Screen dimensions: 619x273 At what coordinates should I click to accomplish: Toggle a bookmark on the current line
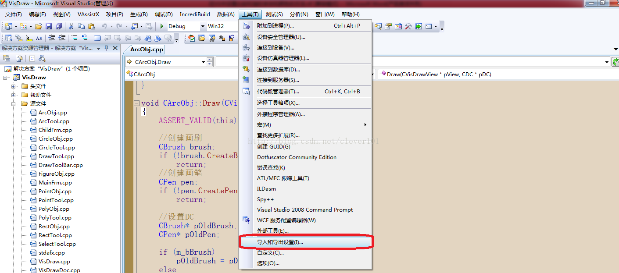click(x=97, y=38)
